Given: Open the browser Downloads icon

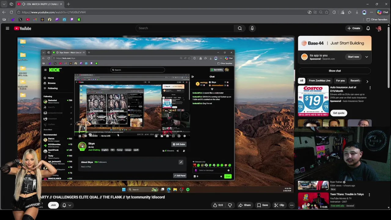Looking at the screenshot, I should (357, 12).
